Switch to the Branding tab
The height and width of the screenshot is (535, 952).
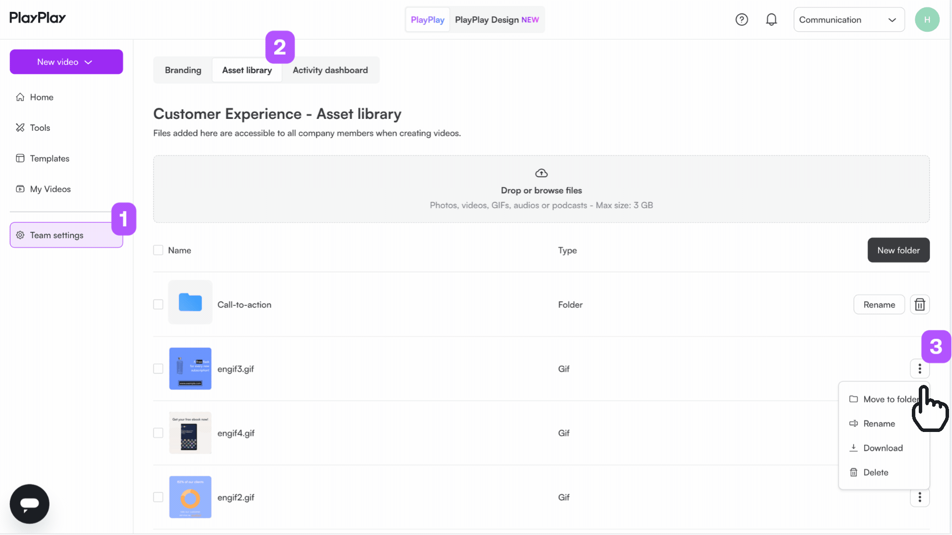point(183,70)
